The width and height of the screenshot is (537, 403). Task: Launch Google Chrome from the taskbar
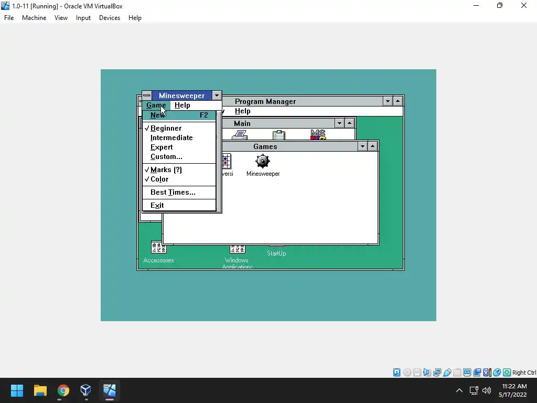pos(63,390)
